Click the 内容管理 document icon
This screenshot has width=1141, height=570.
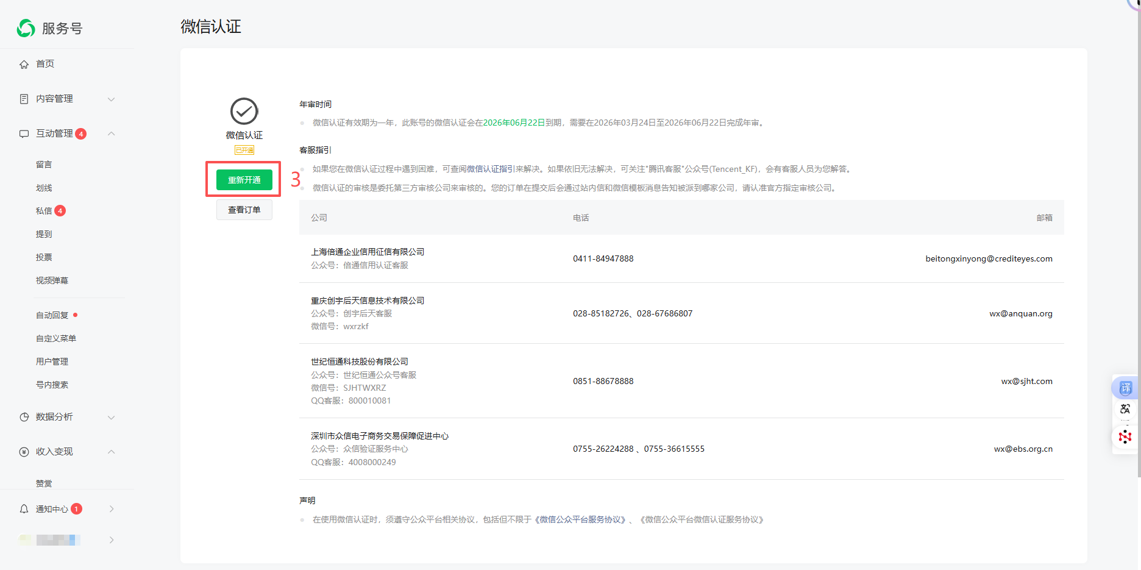pyautogui.click(x=23, y=98)
